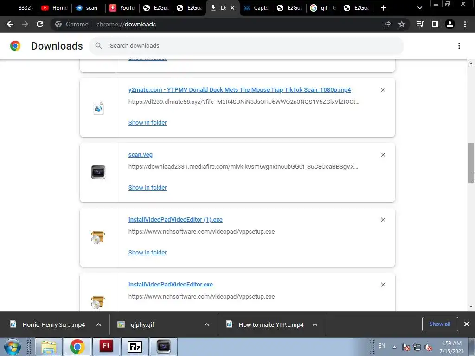Open the new tab plus button
This screenshot has height=356, width=475.
(384, 8)
